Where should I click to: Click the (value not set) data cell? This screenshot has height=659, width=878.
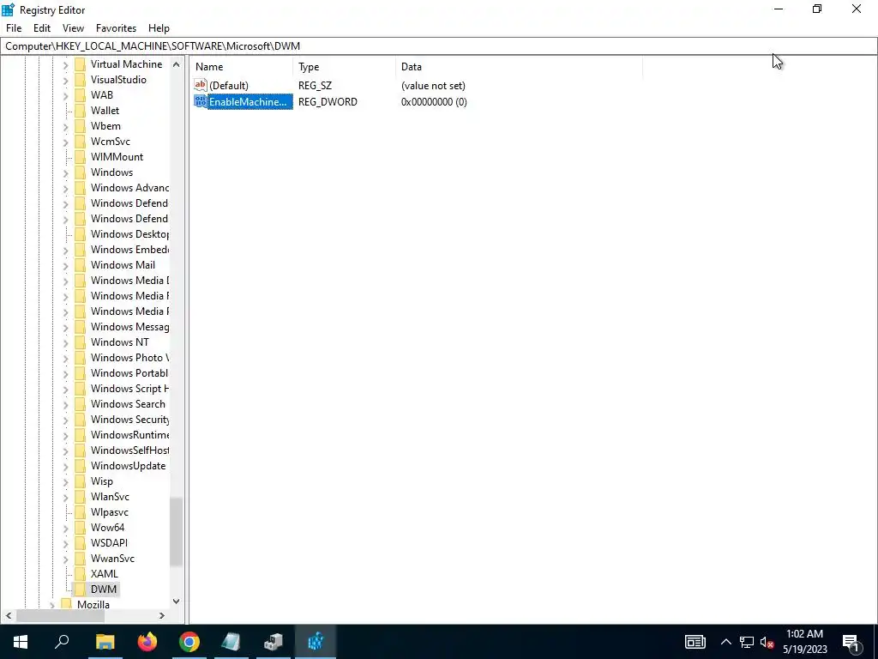[433, 86]
